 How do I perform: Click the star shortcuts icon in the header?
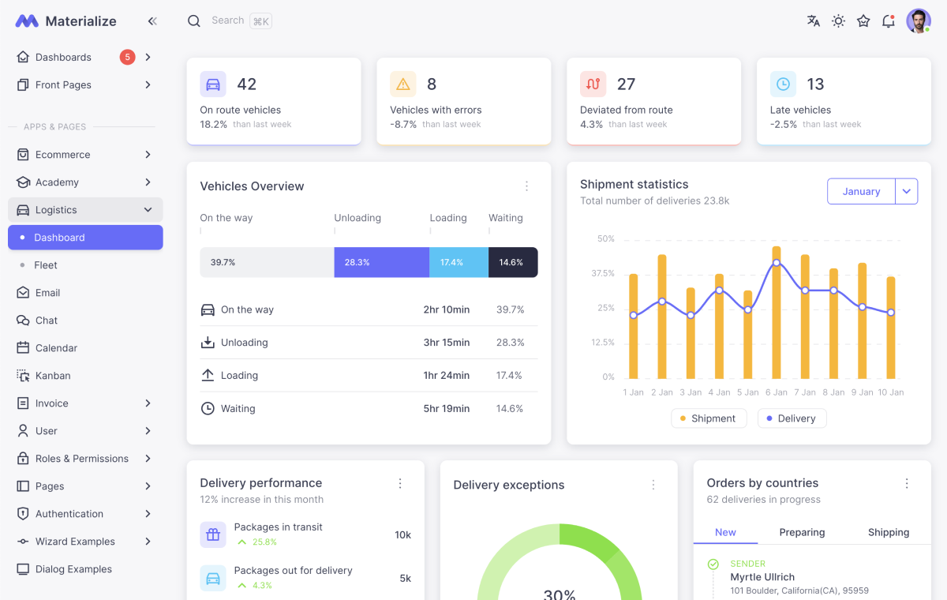coord(863,21)
